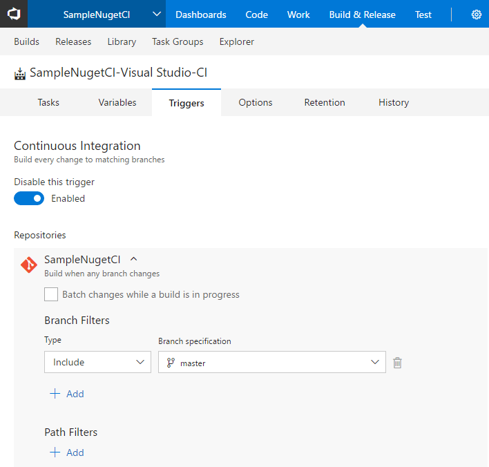Click the SampleNugetCI Git repository icon
Viewport: 489px width, 467px height.
point(28,265)
